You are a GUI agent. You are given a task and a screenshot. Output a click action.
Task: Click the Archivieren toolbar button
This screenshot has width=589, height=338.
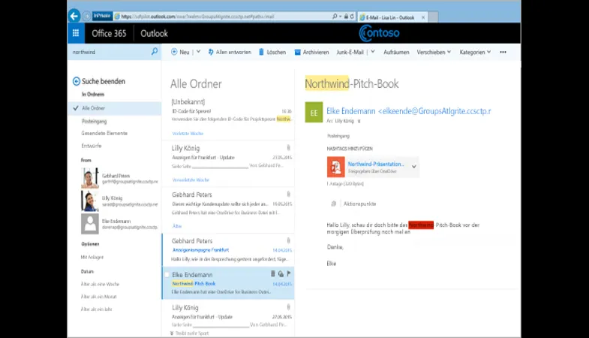point(312,53)
